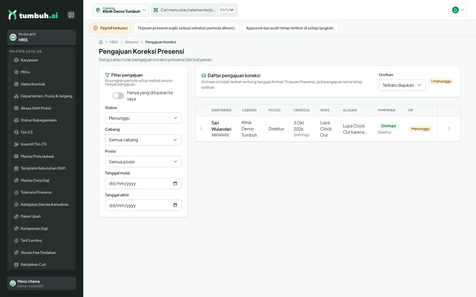Click the Payroll terkunci shield icon
This screenshot has width=476, height=297.
click(x=95, y=28)
